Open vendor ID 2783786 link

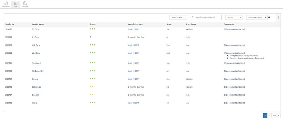(9, 103)
